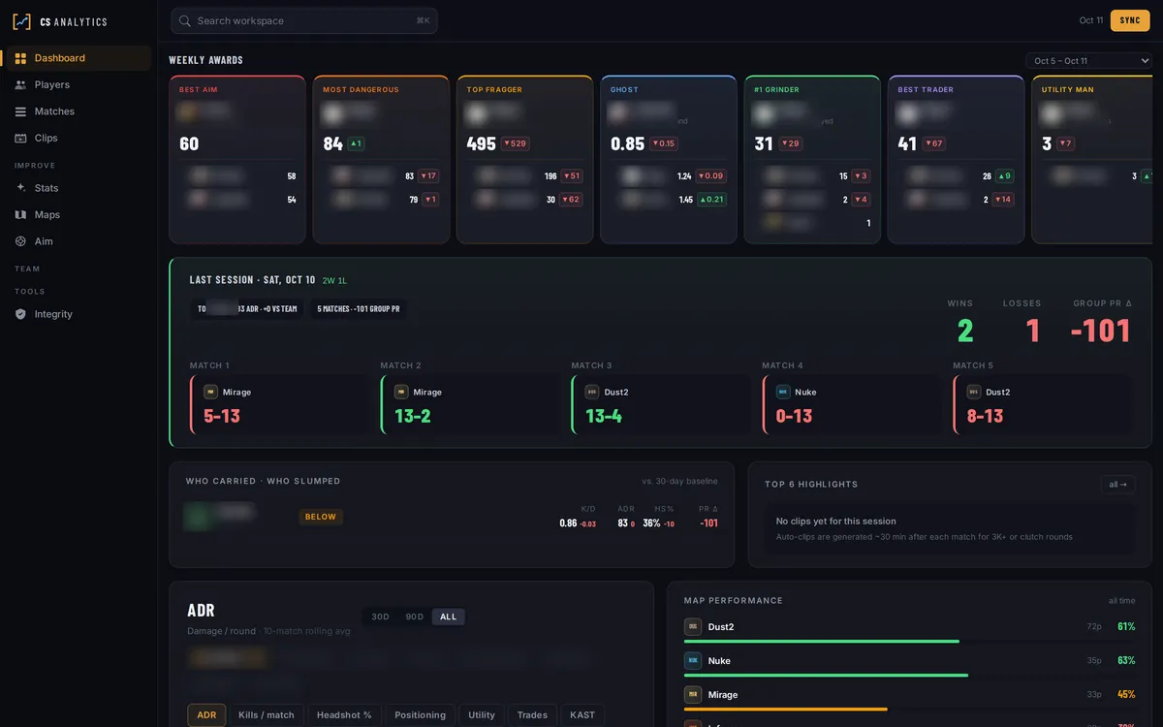Select the ALL range toggle

pos(448,616)
